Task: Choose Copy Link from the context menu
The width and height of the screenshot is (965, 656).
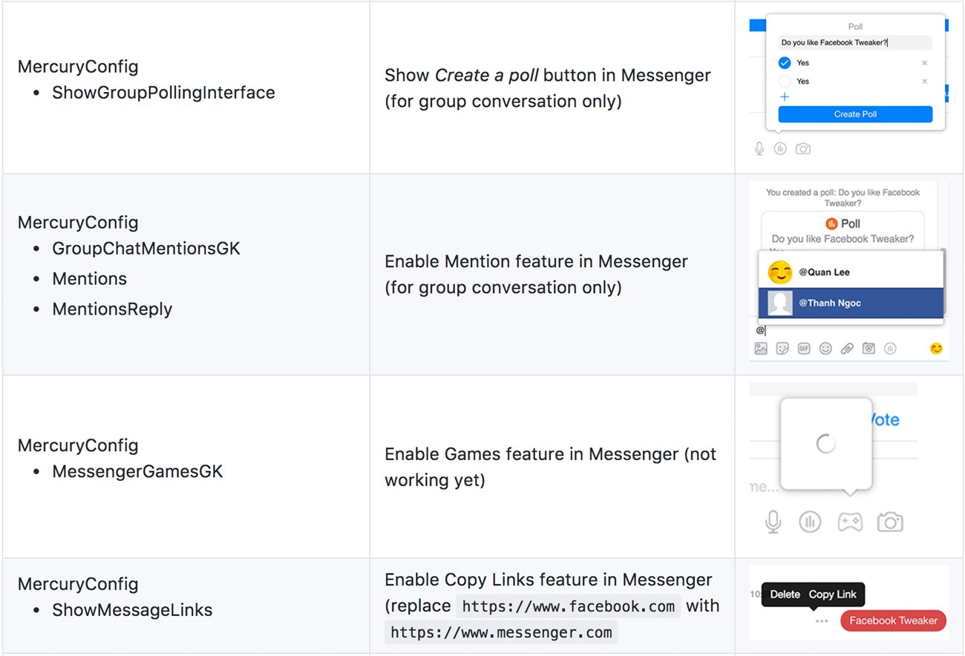Action: (x=832, y=594)
